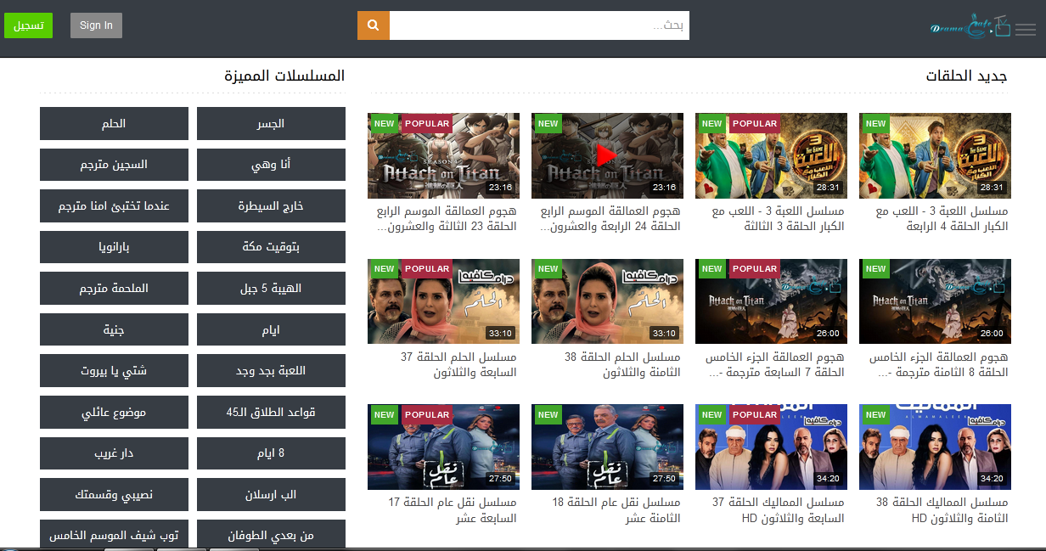Open thumbnail of Attack on Titan الحلقة 23
1046x551 pixels.
point(443,155)
